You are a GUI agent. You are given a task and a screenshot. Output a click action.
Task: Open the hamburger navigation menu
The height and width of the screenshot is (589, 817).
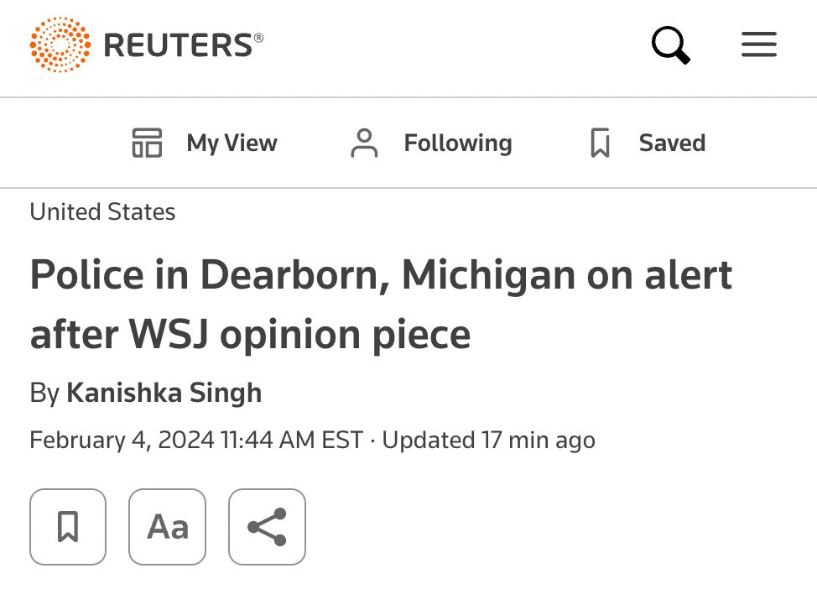pyautogui.click(x=759, y=45)
